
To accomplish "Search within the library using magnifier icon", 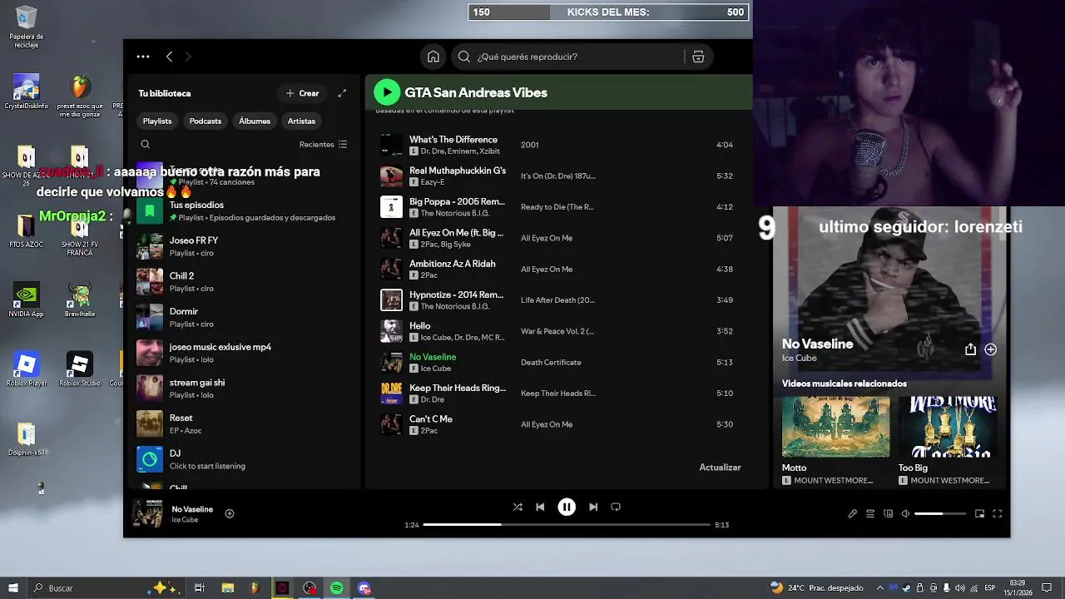I will point(145,144).
